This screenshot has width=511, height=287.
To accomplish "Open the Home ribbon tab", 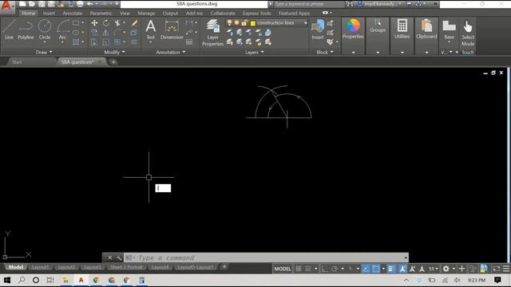I will pyautogui.click(x=29, y=14).
